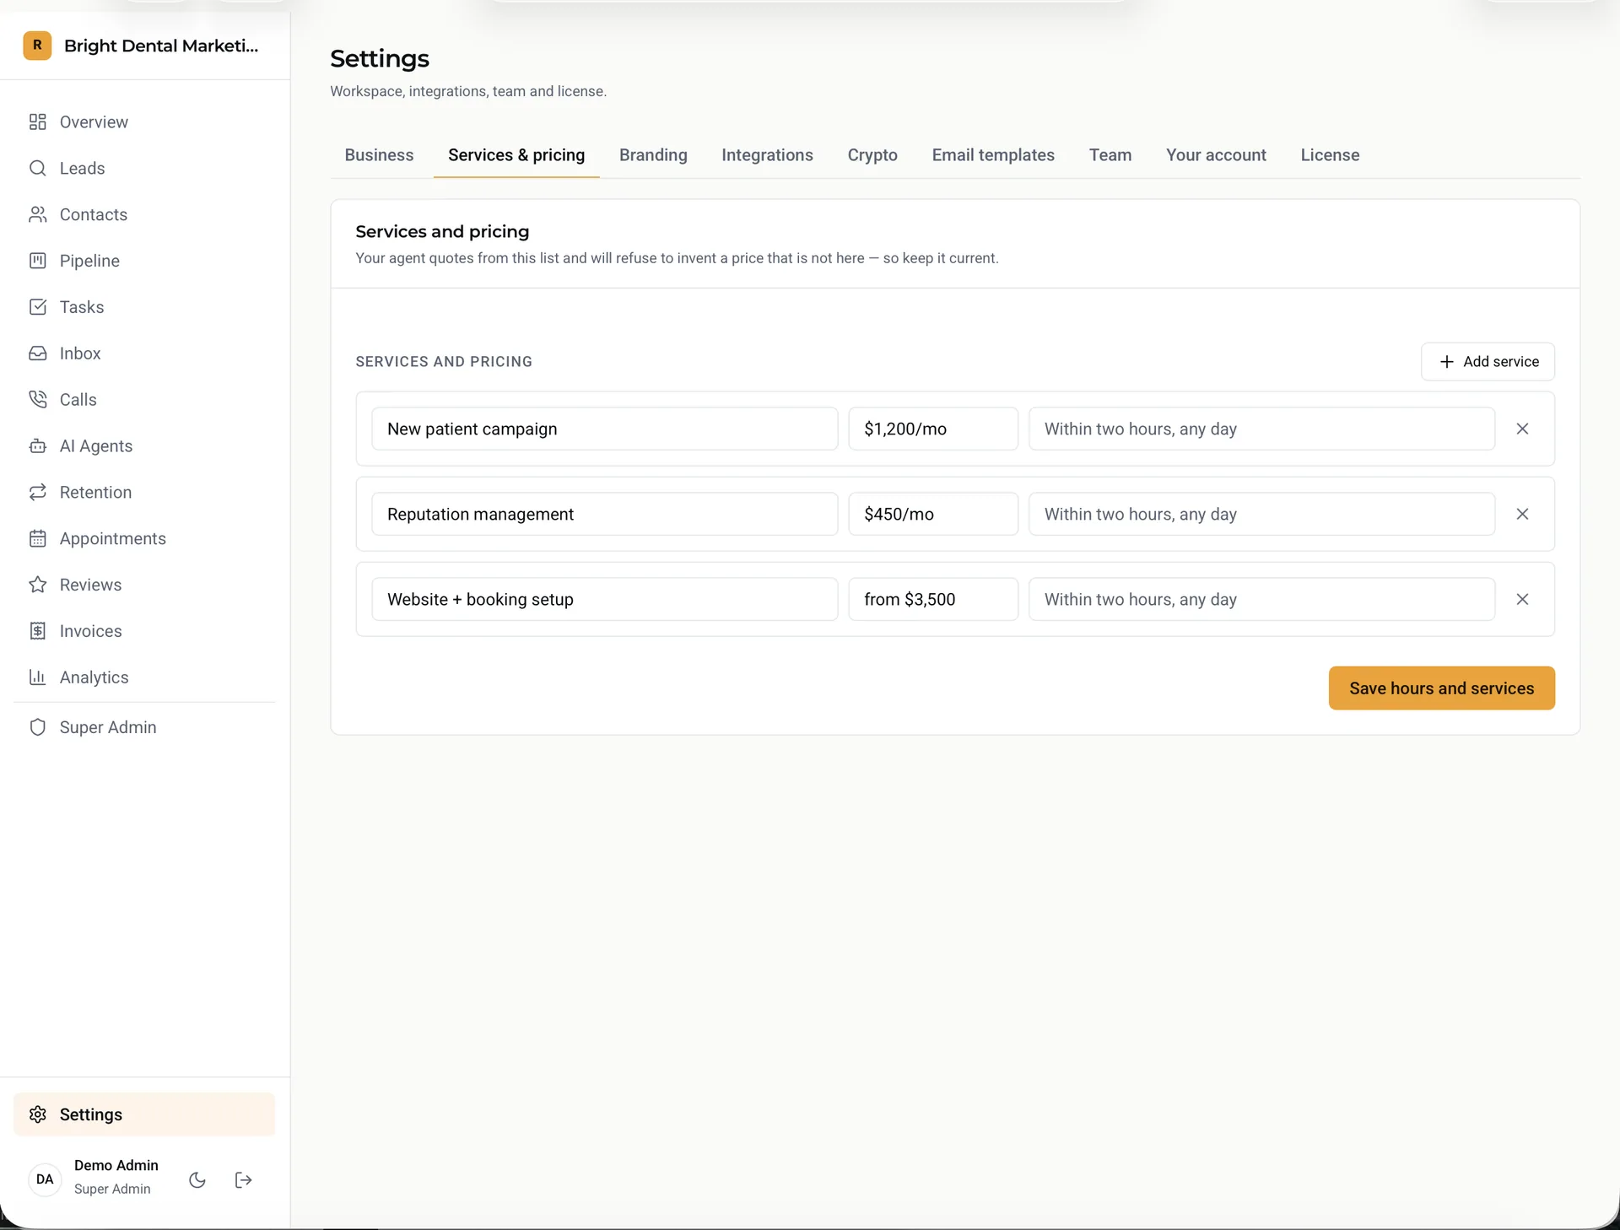This screenshot has width=1620, height=1230.
Task: Remove the New patient campaign service
Action: pos(1522,429)
